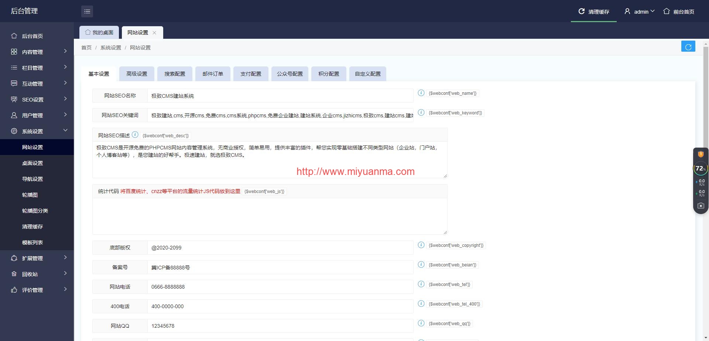Image resolution: width=709 pixels, height=341 pixels.
Task: Click the 网站SEO关键词 input field
Action: click(280, 115)
